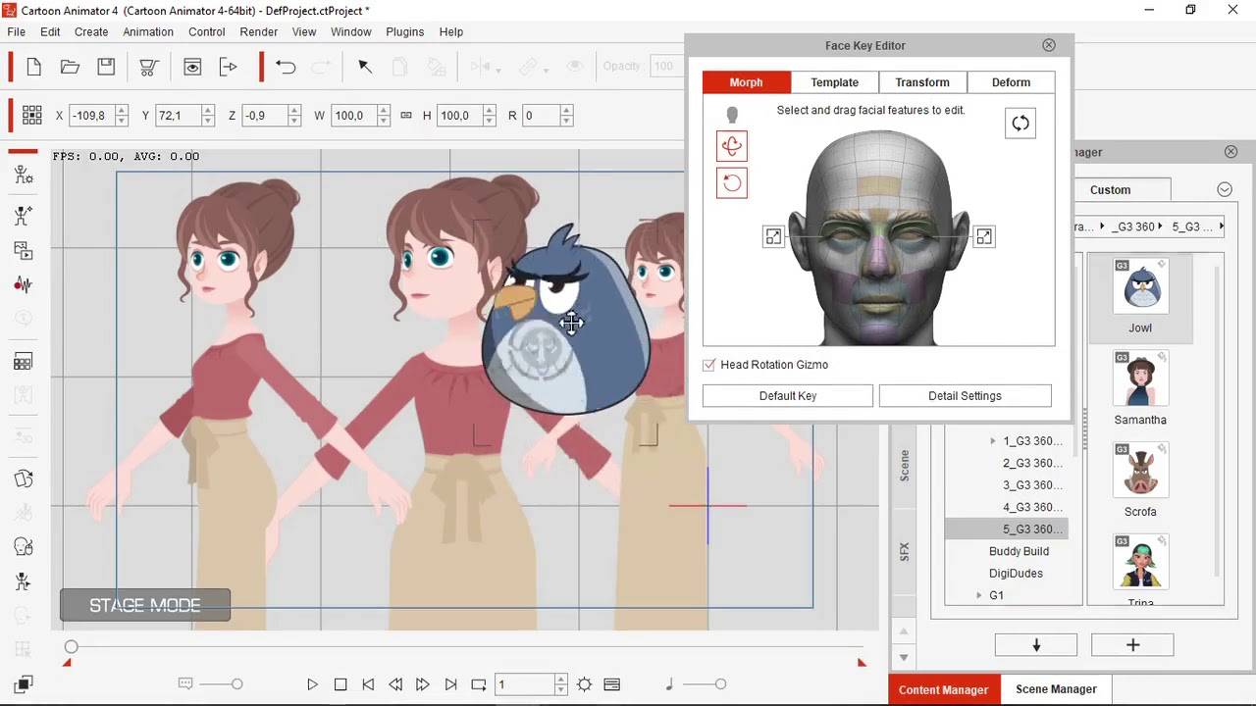The height and width of the screenshot is (706, 1256).
Task: Stop the playback
Action: pyautogui.click(x=340, y=684)
